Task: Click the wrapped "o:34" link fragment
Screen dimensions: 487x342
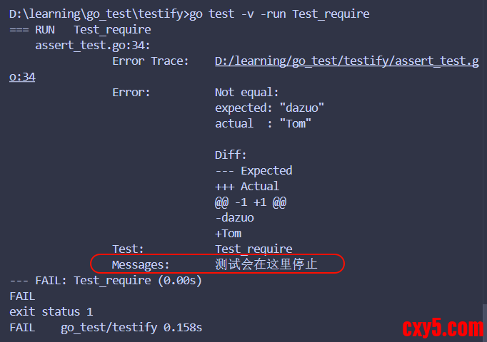Action: tap(22, 77)
